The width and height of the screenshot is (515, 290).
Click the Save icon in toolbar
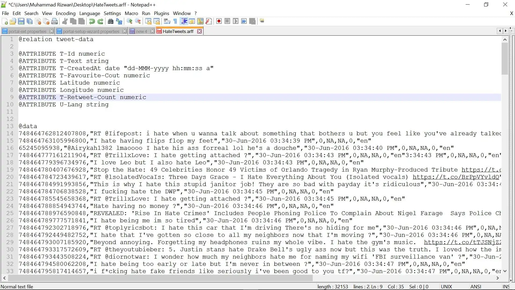click(x=21, y=21)
